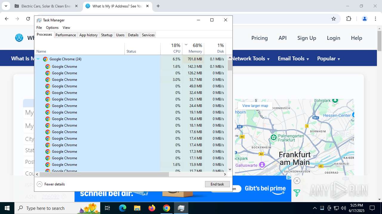This screenshot has height=214, width=382.
Task: Open the Chrome extensions puzzle icon
Action: [349, 19]
